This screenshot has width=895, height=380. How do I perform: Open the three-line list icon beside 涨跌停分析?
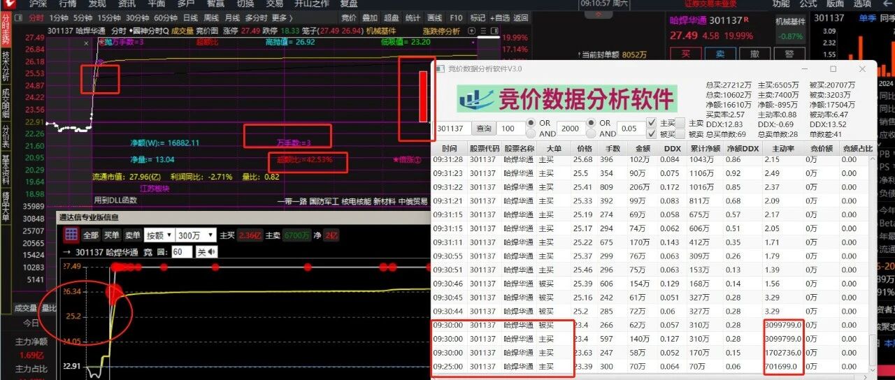[485, 31]
